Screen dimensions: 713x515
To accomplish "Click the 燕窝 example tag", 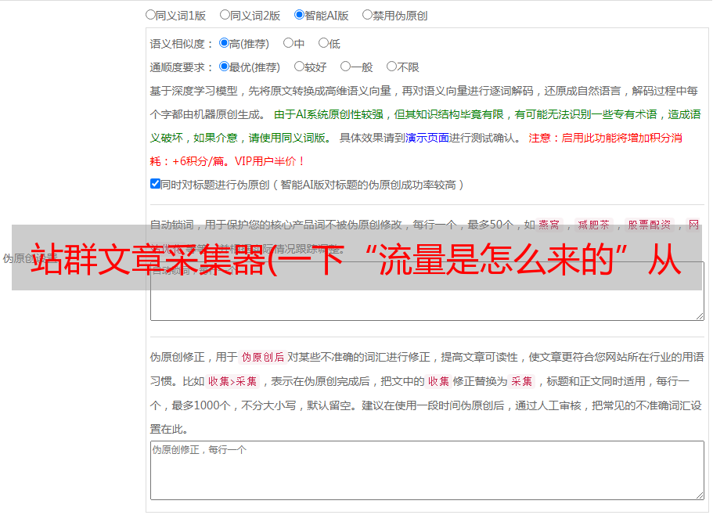I will point(549,225).
